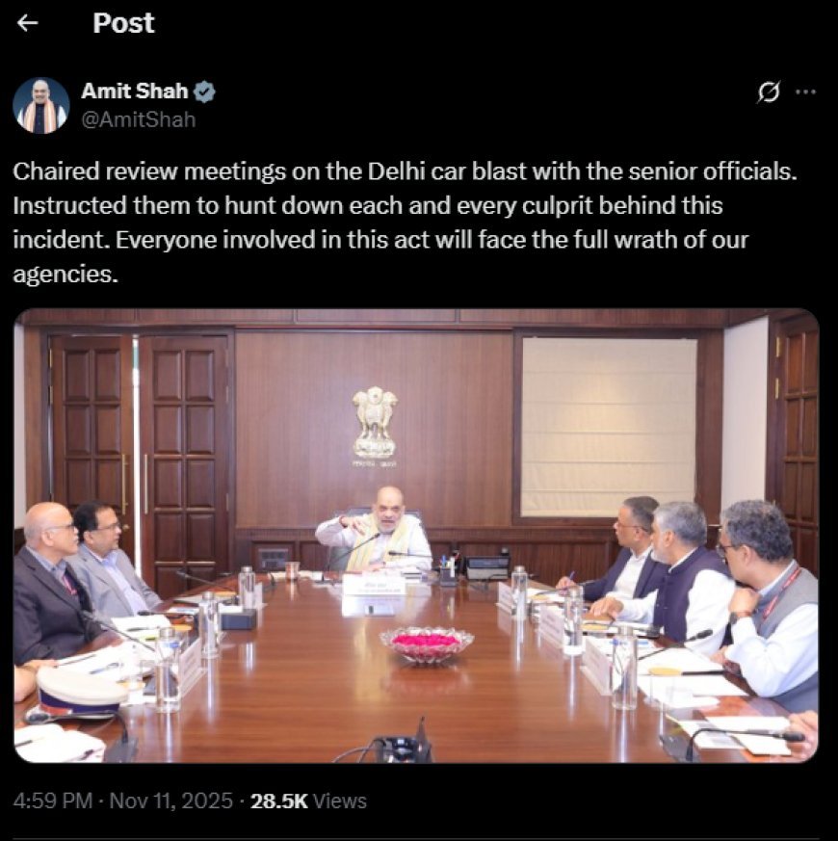Click the beige window blind in photo

click(x=609, y=427)
